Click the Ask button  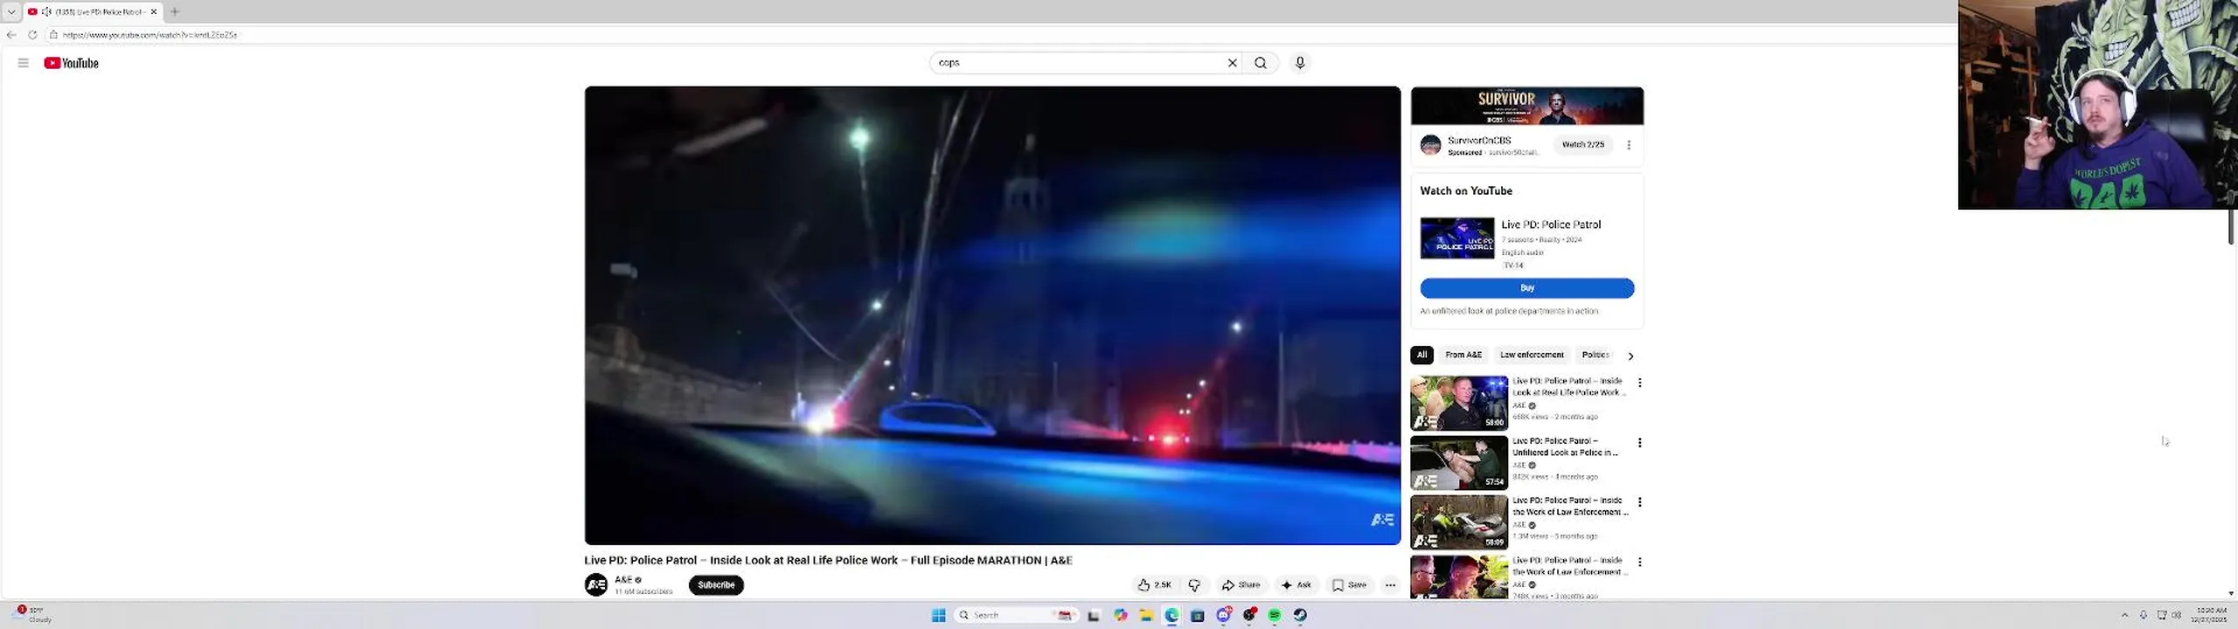tap(1296, 585)
